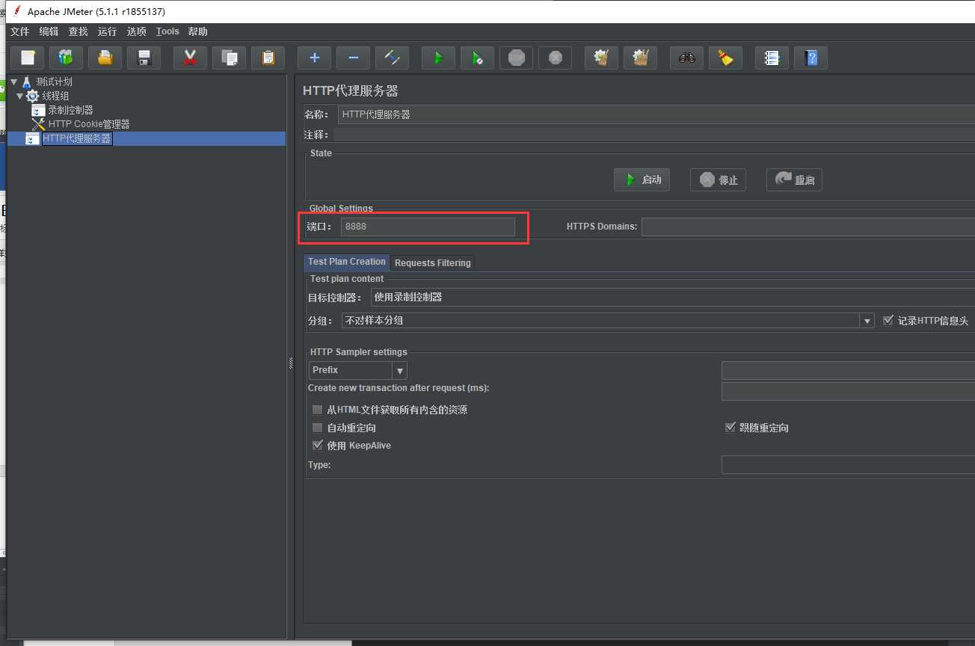Enable 从HTML文件获取所有内含的资源 checkbox
The height and width of the screenshot is (646, 975).
tap(318, 410)
